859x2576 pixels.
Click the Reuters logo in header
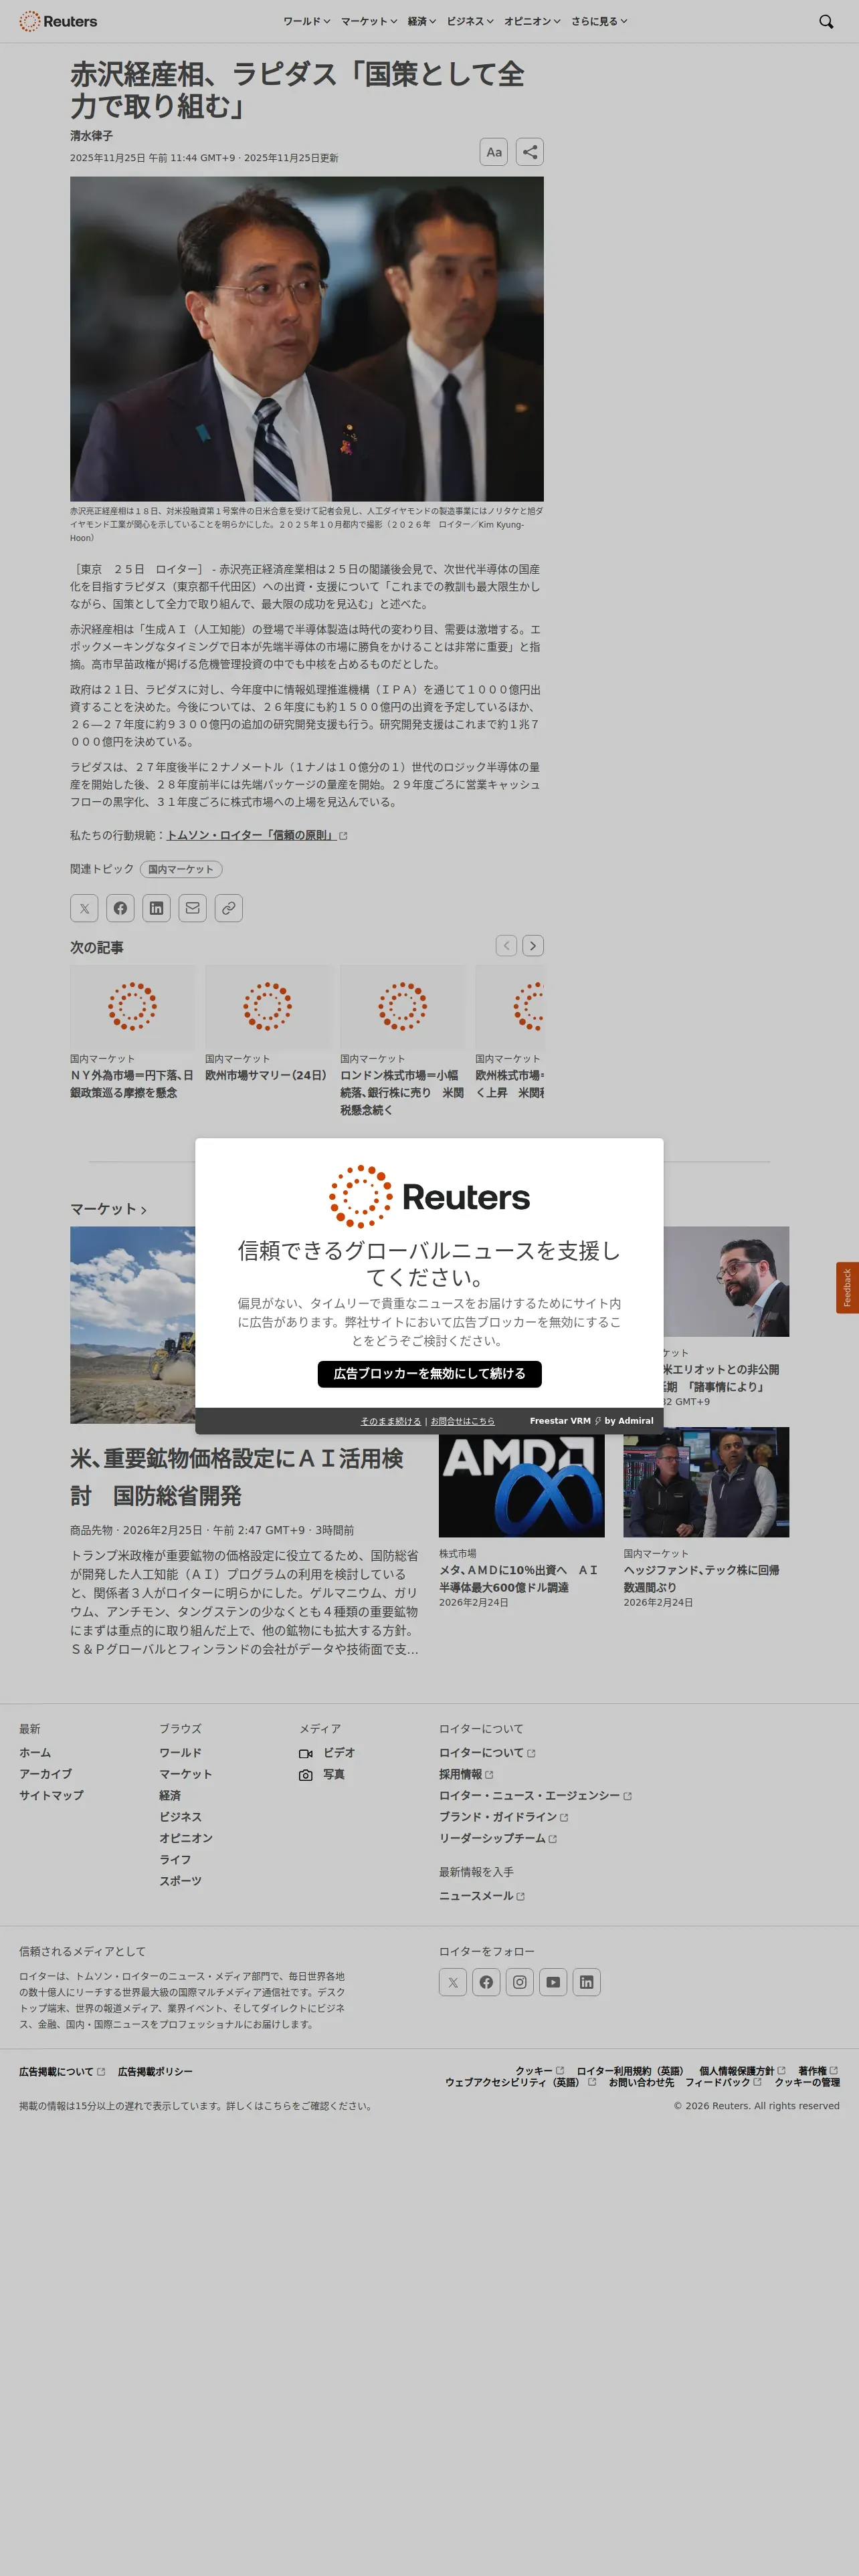click(58, 21)
